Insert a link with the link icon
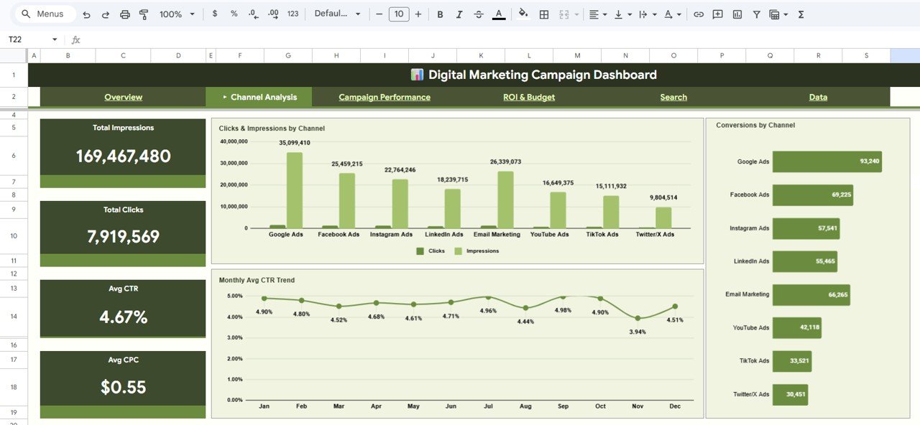The width and height of the screenshot is (920, 425). point(698,14)
